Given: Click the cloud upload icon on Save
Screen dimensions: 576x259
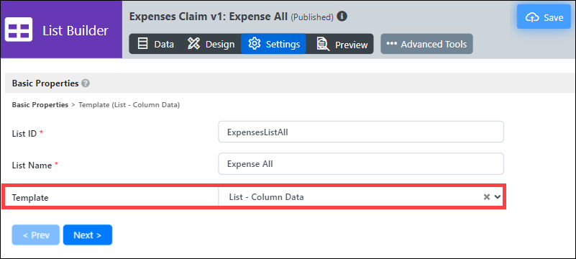Looking at the screenshot, I should (x=532, y=17).
